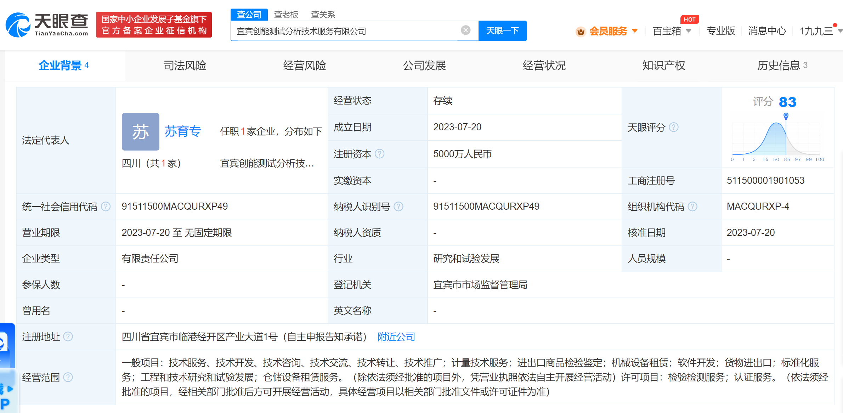Image resolution: width=843 pixels, height=413 pixels.
Task: Switch to the 司法风险 tab
Action: point(185,66)
